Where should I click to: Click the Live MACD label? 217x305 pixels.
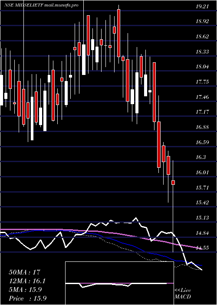[x=183, y=294]
